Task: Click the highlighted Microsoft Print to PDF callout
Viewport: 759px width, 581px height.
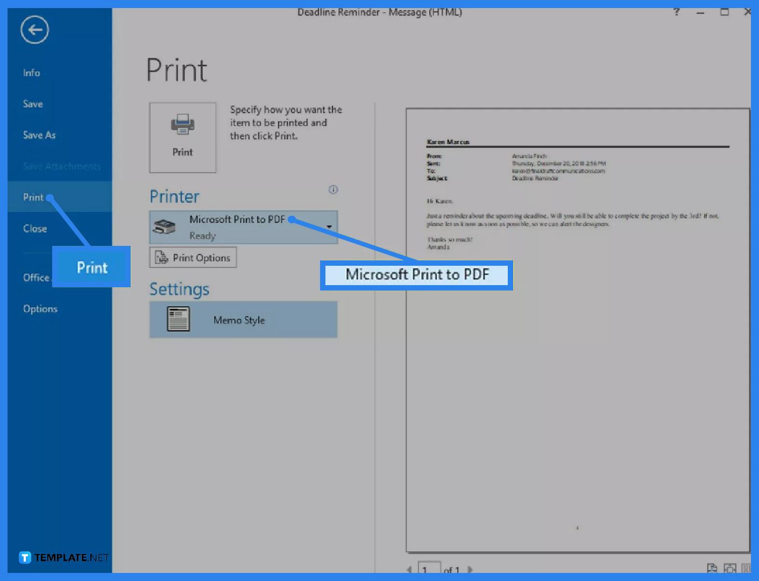Action: coord(418,274)
